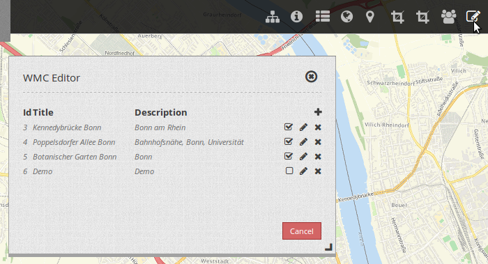Click the Cancel button
Viewport: 488px width, 264px height.
click(x=302, y=231)
